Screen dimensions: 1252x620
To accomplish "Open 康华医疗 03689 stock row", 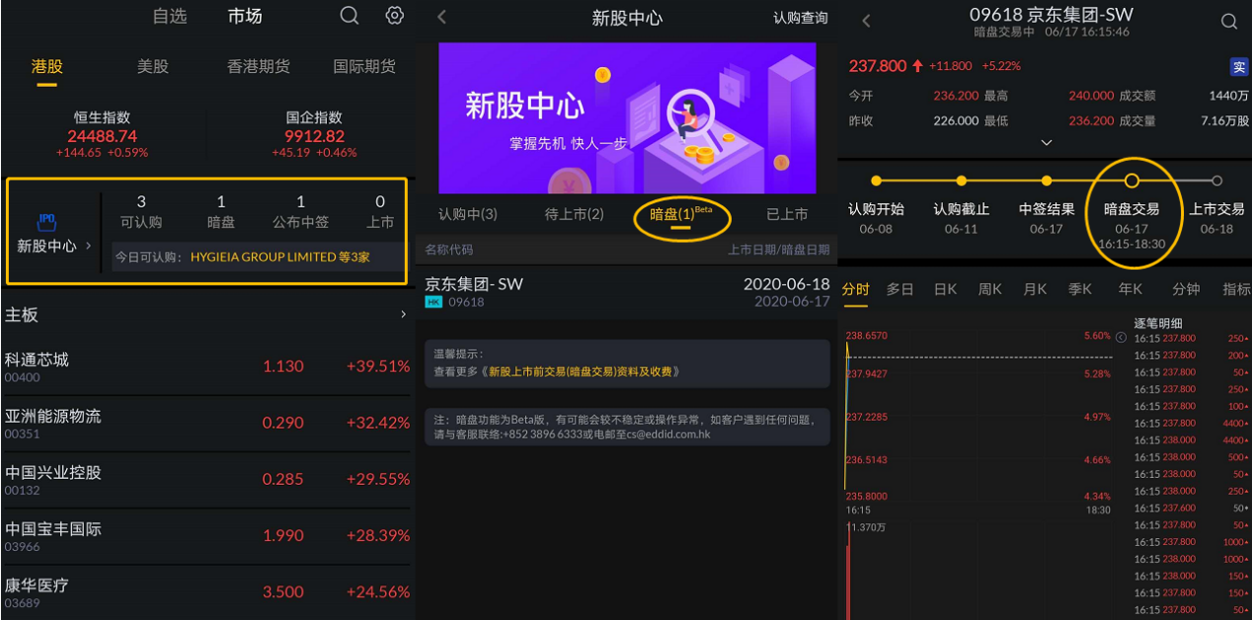I will tap(206, 592).
